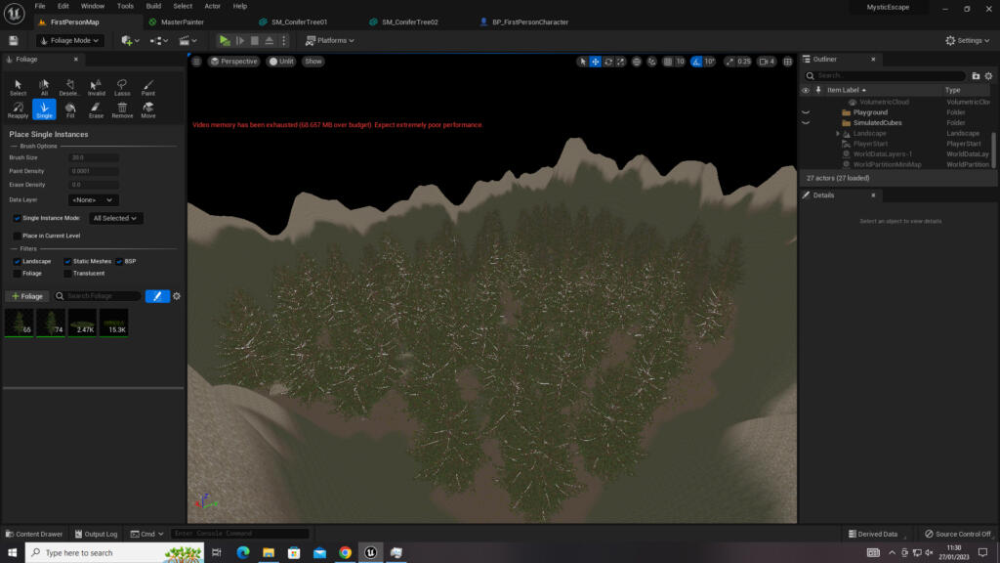Open the Foliage Mode dropdown
1000x563 pixels.
(69, 40)
